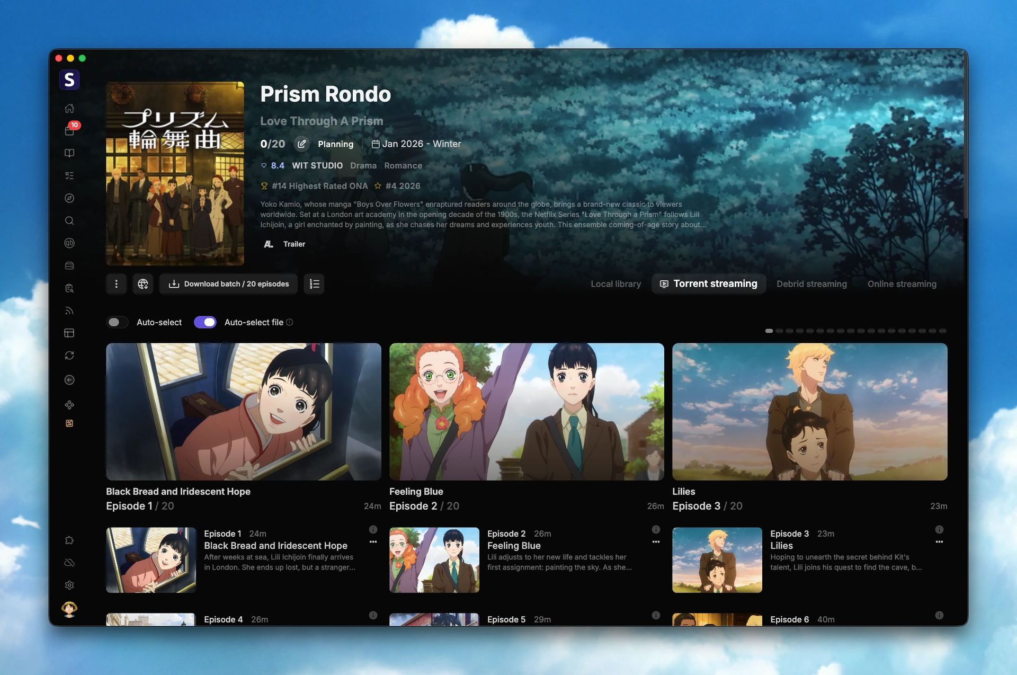Click the back arrow circle icon
1017x675 pixels.
tap(69, 380)
